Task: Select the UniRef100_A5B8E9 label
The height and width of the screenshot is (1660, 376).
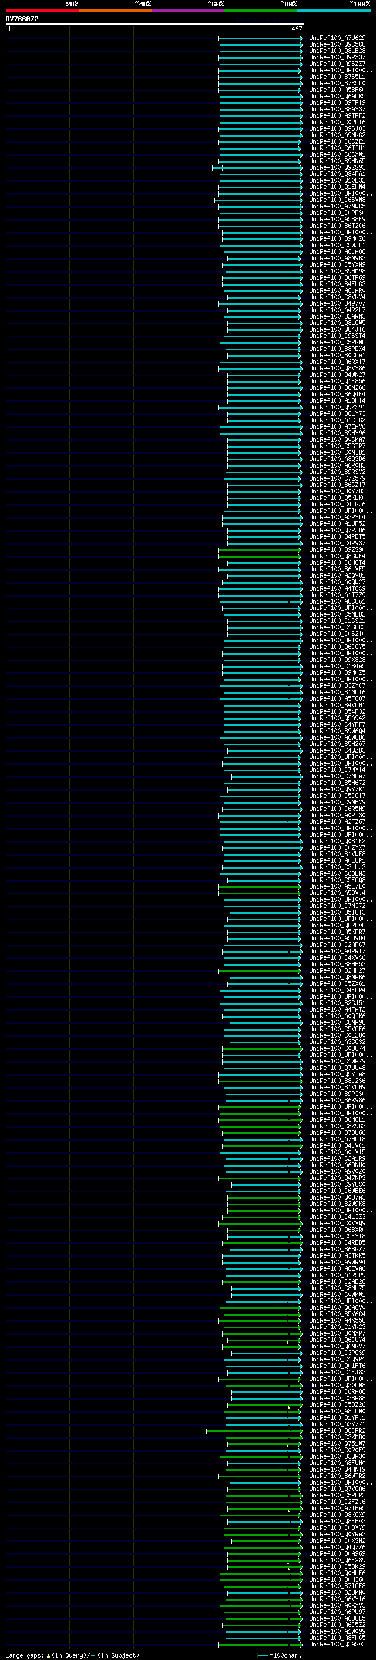Action: pos(337,219)
